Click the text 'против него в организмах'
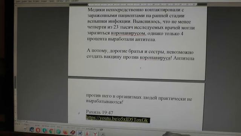The image size is (241, 136). click(x=114, y=97)
